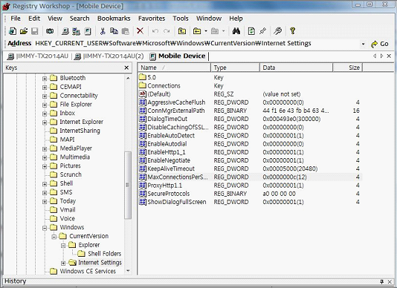Close the Keys panel with its X
Screen dimensions: 397x288
[126, 68]
